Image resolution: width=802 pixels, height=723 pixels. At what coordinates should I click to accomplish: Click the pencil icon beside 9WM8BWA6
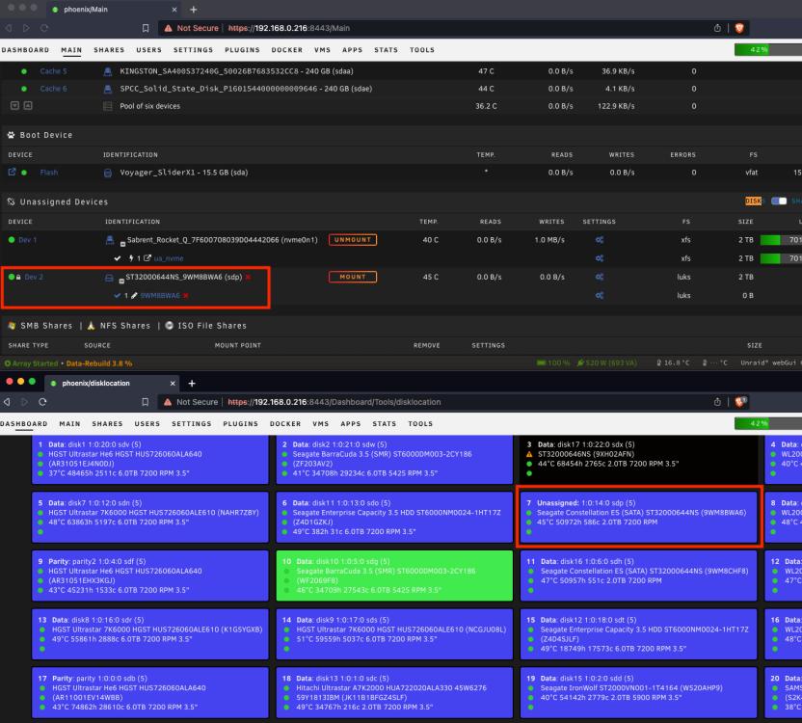pos(134,295)
